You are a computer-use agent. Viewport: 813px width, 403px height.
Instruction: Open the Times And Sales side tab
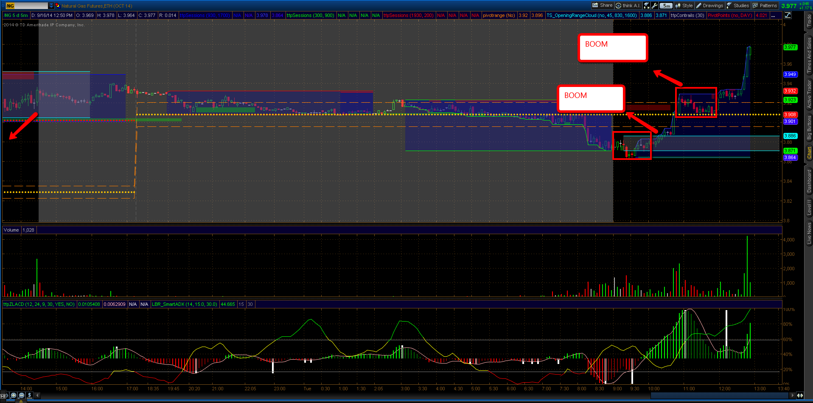click(x=809, y=55)
